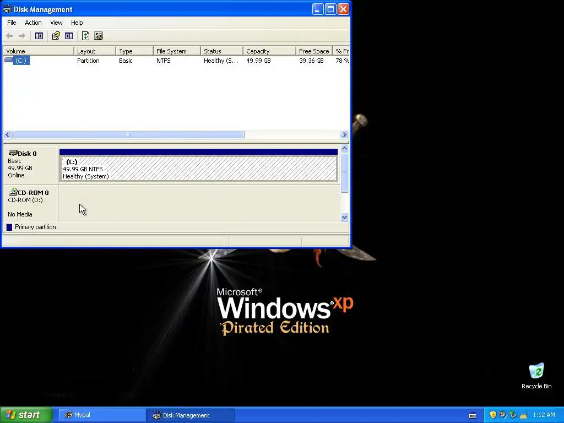Sort by the % Free column header

pos(341,51)
